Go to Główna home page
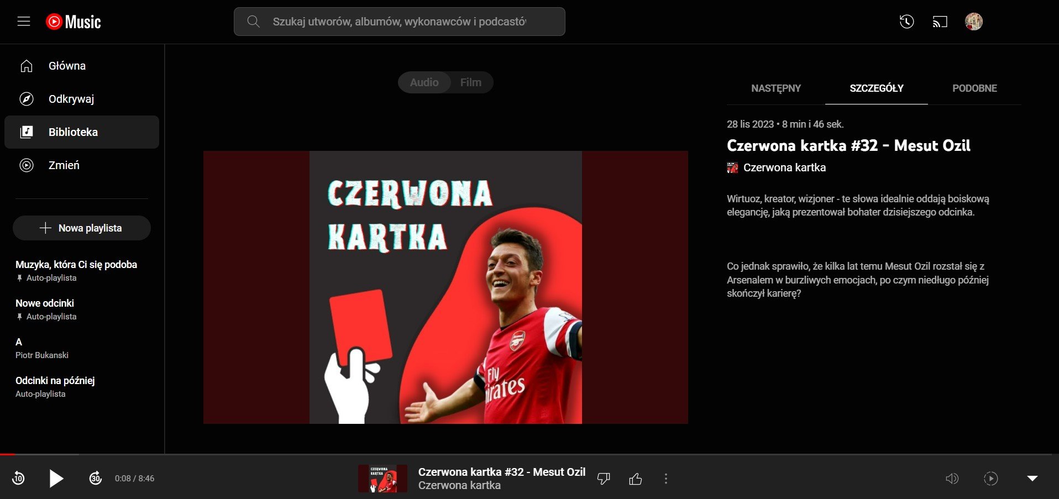 click(x=82, y=66)
